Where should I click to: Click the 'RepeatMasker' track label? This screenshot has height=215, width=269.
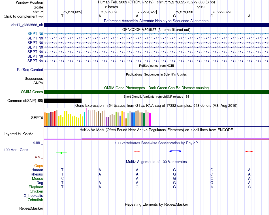coord(31,208)
